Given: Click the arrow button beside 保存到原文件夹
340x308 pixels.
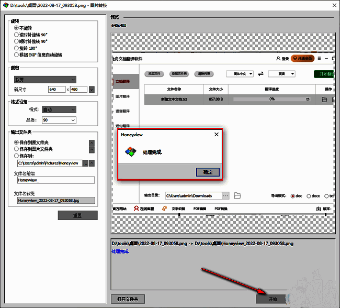Looking at the screenshot, I should click(x=92, y=142).
